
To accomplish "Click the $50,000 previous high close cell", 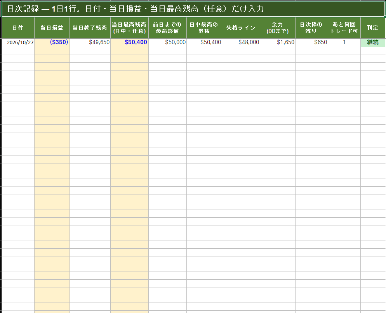I will click(x=168, y=43).
